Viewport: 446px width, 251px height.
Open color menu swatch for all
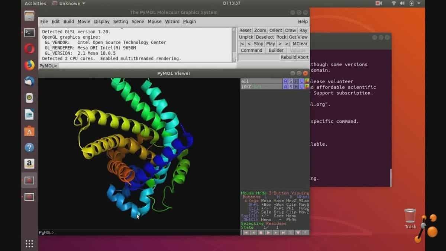point(307,81)
